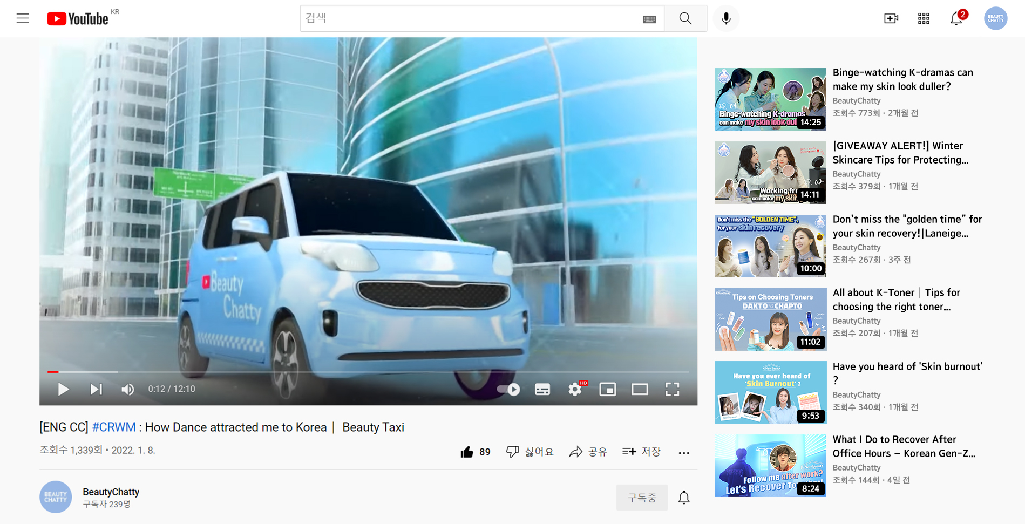This screenshot has width=1025, height=524.
Task: Open title 'Have you heard of Skin burnout'
Action: click(908, 373)
